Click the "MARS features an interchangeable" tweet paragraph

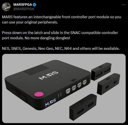(x=62, y=20)
